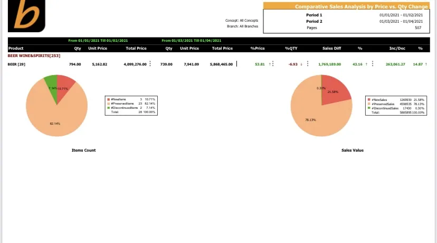Click the Items legend total 100.00%
This screenshot has width=437, height=243.
[x=149, y=112]
